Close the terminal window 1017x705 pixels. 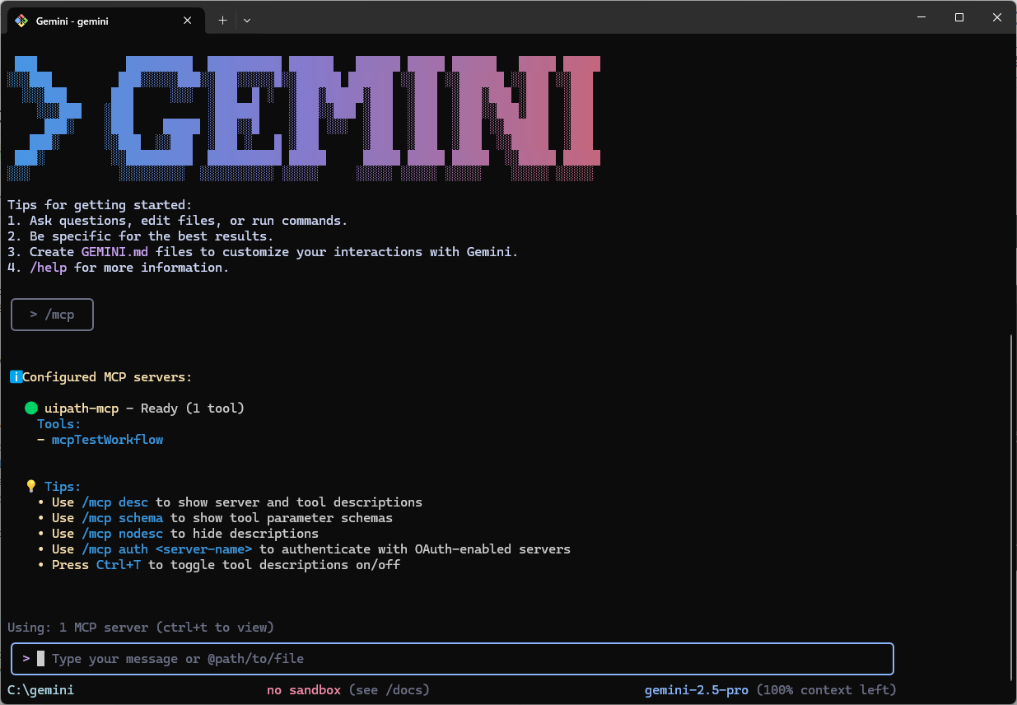(x=997, y=17)
